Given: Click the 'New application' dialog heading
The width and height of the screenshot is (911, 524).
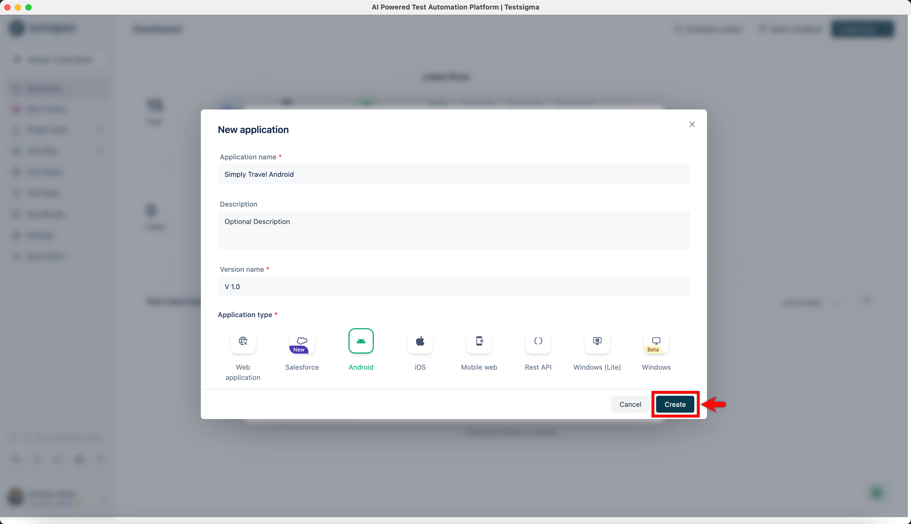Looking at the screenshot, I should coord(253,130).
